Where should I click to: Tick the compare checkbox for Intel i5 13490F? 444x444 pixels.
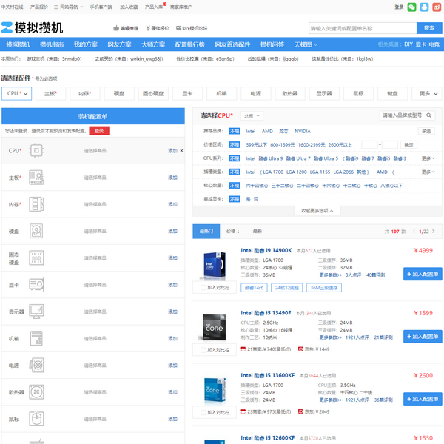pyautogui.click(x=203, y=349)
